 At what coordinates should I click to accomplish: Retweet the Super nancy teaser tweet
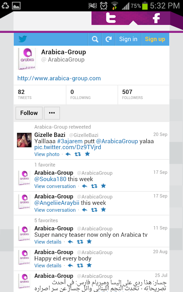80,242
